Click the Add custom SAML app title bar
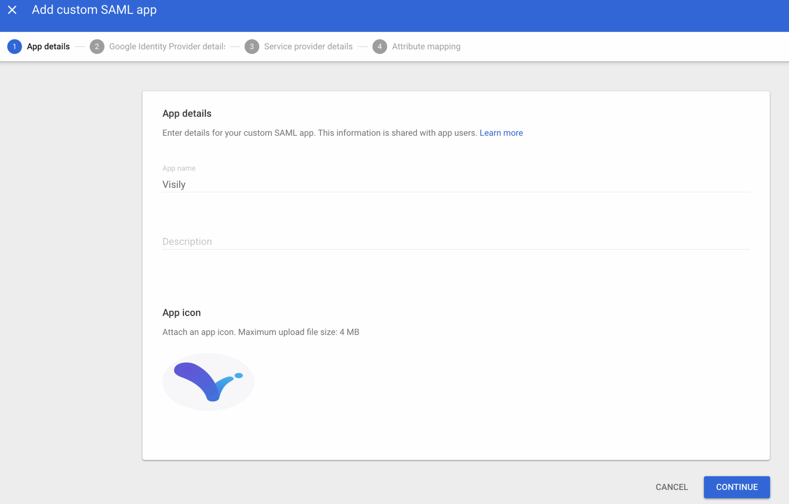Viewport: 789px width, 504px height. [x=94, y=10]
